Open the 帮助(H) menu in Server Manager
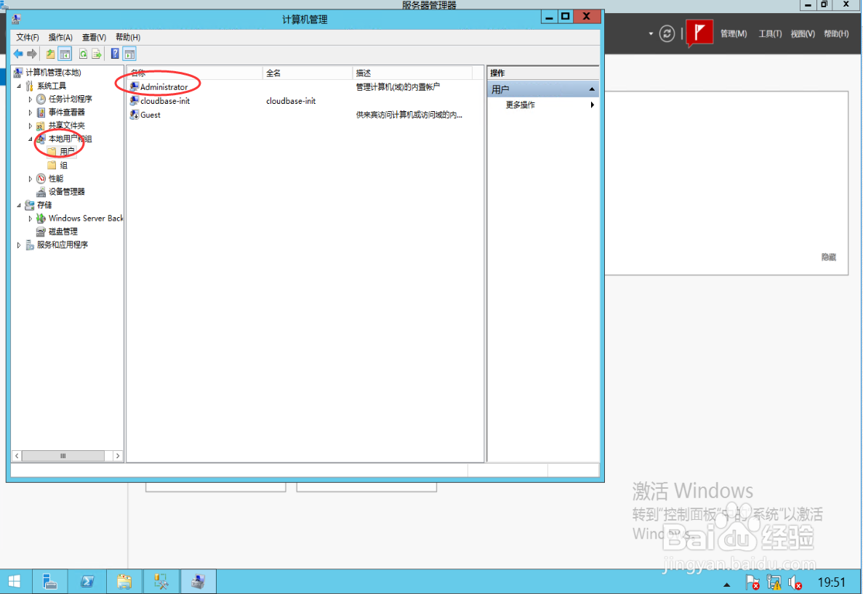This screenshot has height=594, width=863. [x=836, y=33]
